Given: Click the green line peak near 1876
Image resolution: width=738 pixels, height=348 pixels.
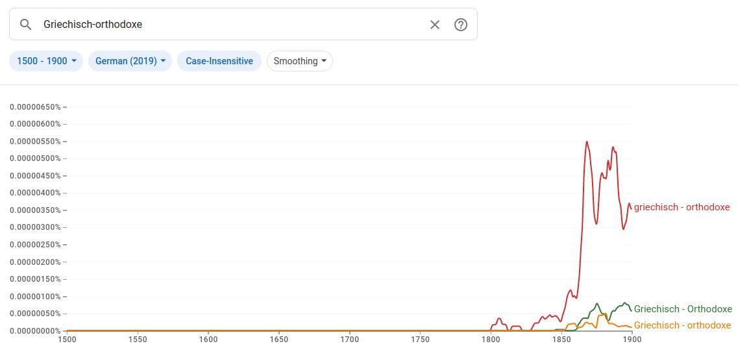Looking at the screenshot, I should (x=597, y=304).
